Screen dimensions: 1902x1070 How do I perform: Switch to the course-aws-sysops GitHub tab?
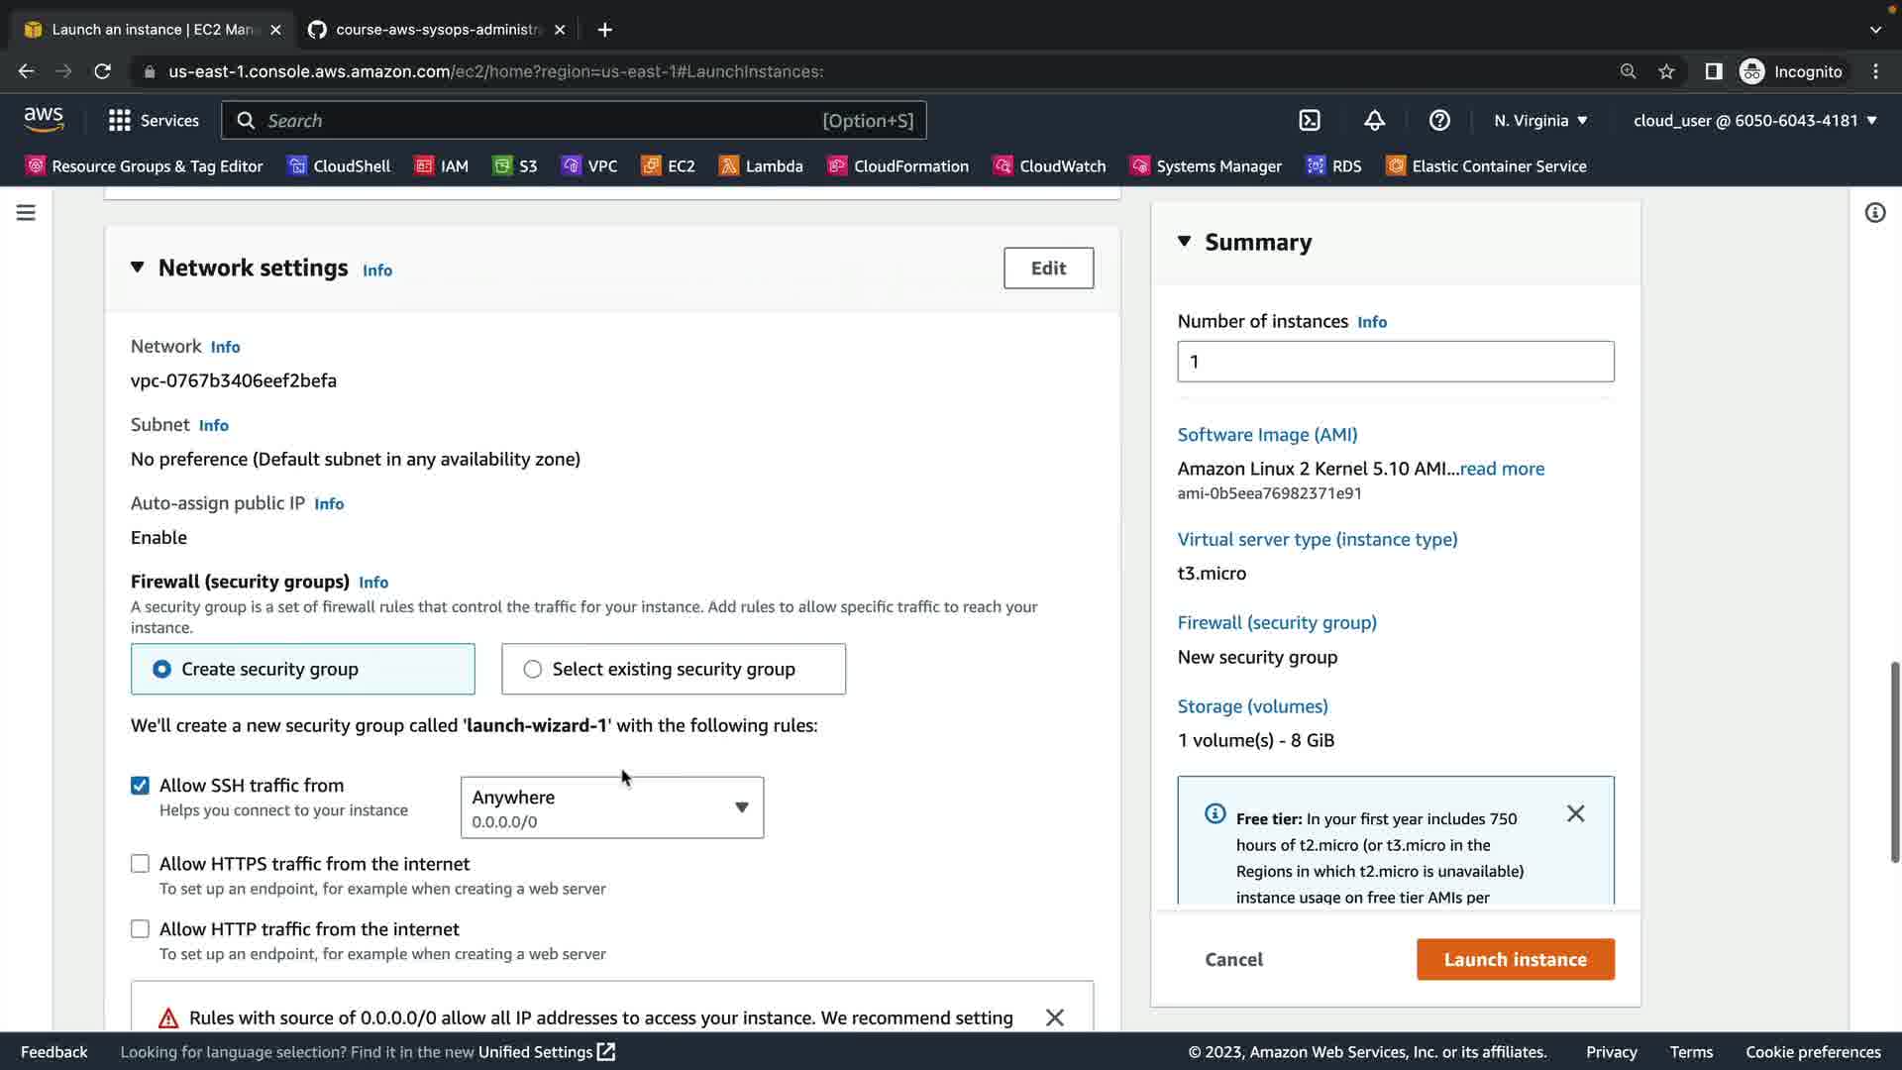tap(436, 30)
